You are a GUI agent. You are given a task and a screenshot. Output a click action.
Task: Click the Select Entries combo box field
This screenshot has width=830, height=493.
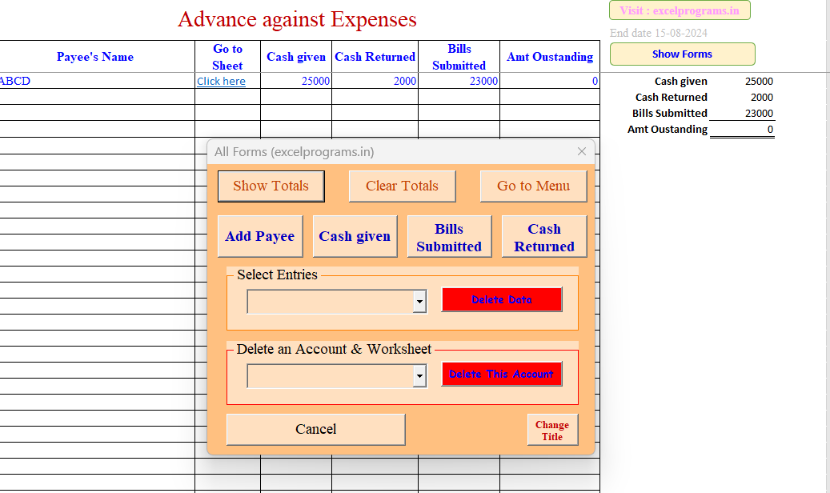[x=328, y=302]
